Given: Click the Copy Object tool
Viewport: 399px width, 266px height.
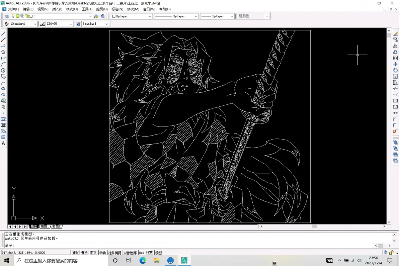Looking at the screenshot, I should coord(395,40).
